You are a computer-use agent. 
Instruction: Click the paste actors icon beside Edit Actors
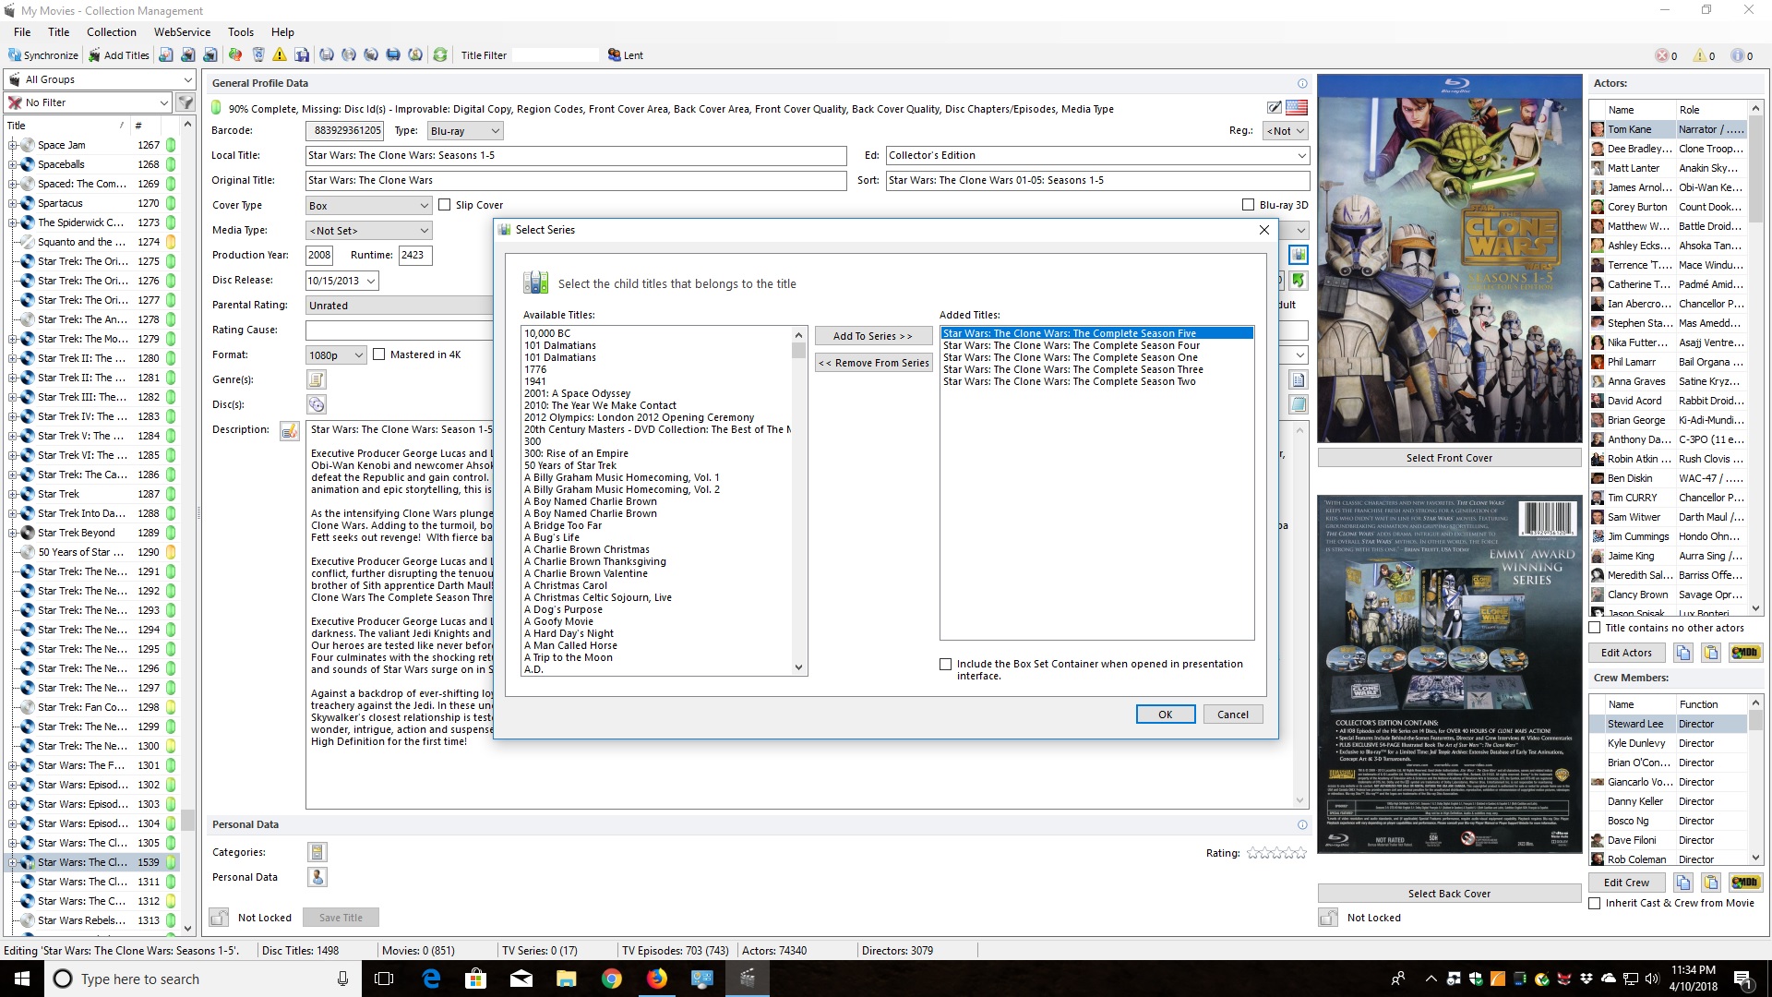(x=1711, y=653)
